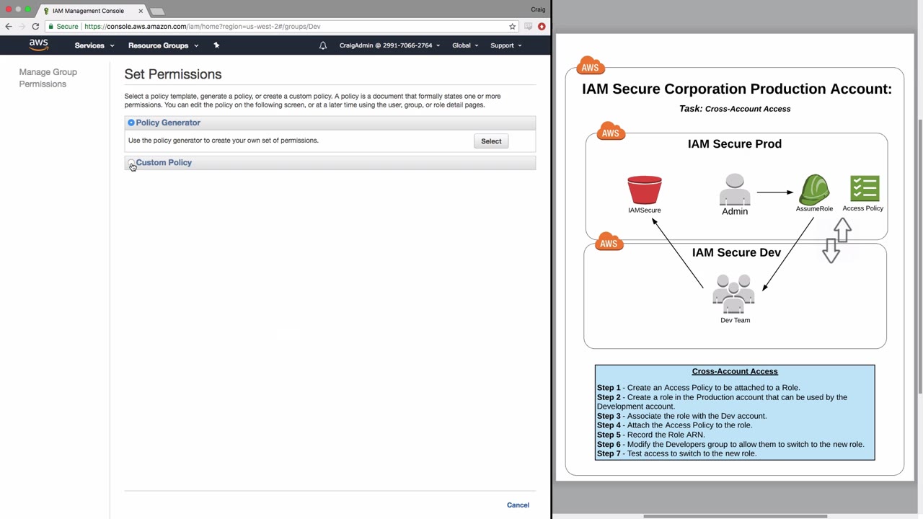Image resolution: width=923 pixels, height=519 pixels.
Task: Click the Cancel link
Action: pos(518,505)
